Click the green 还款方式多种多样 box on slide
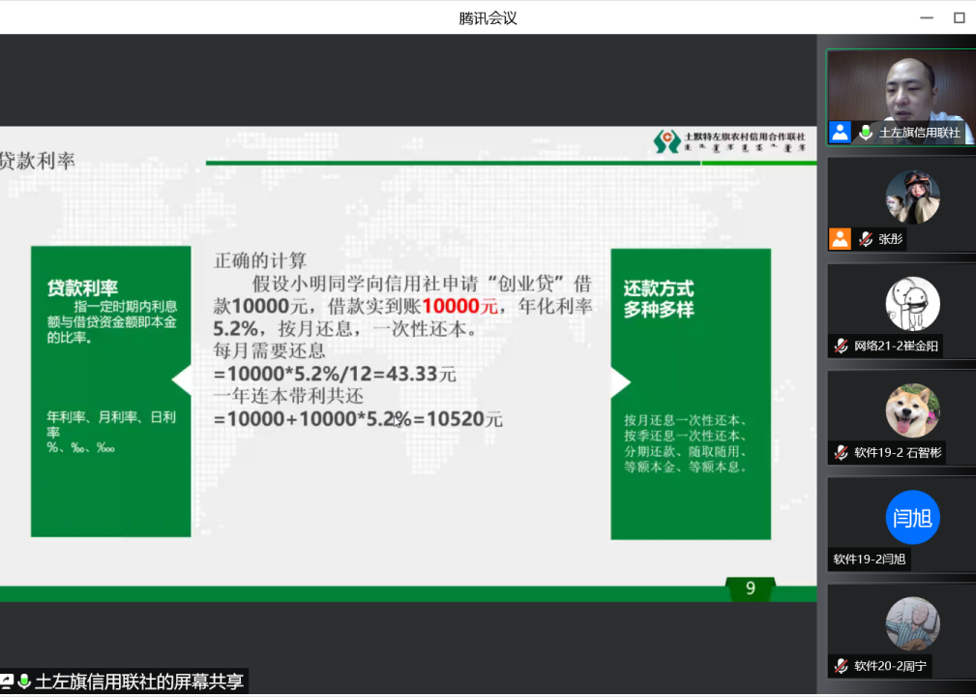This screenshot has height=697, width=976. coord(691,393)
